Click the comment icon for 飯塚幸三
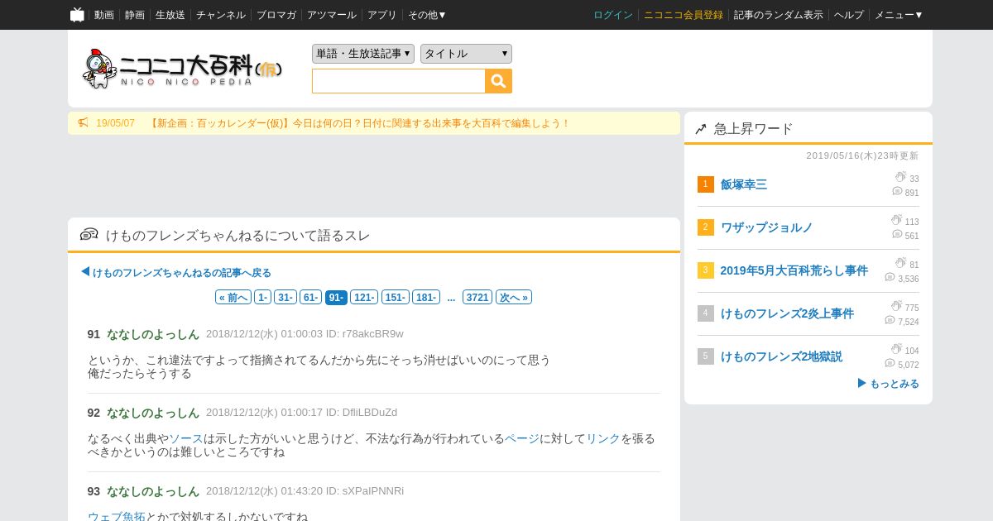 pos(897,191)
